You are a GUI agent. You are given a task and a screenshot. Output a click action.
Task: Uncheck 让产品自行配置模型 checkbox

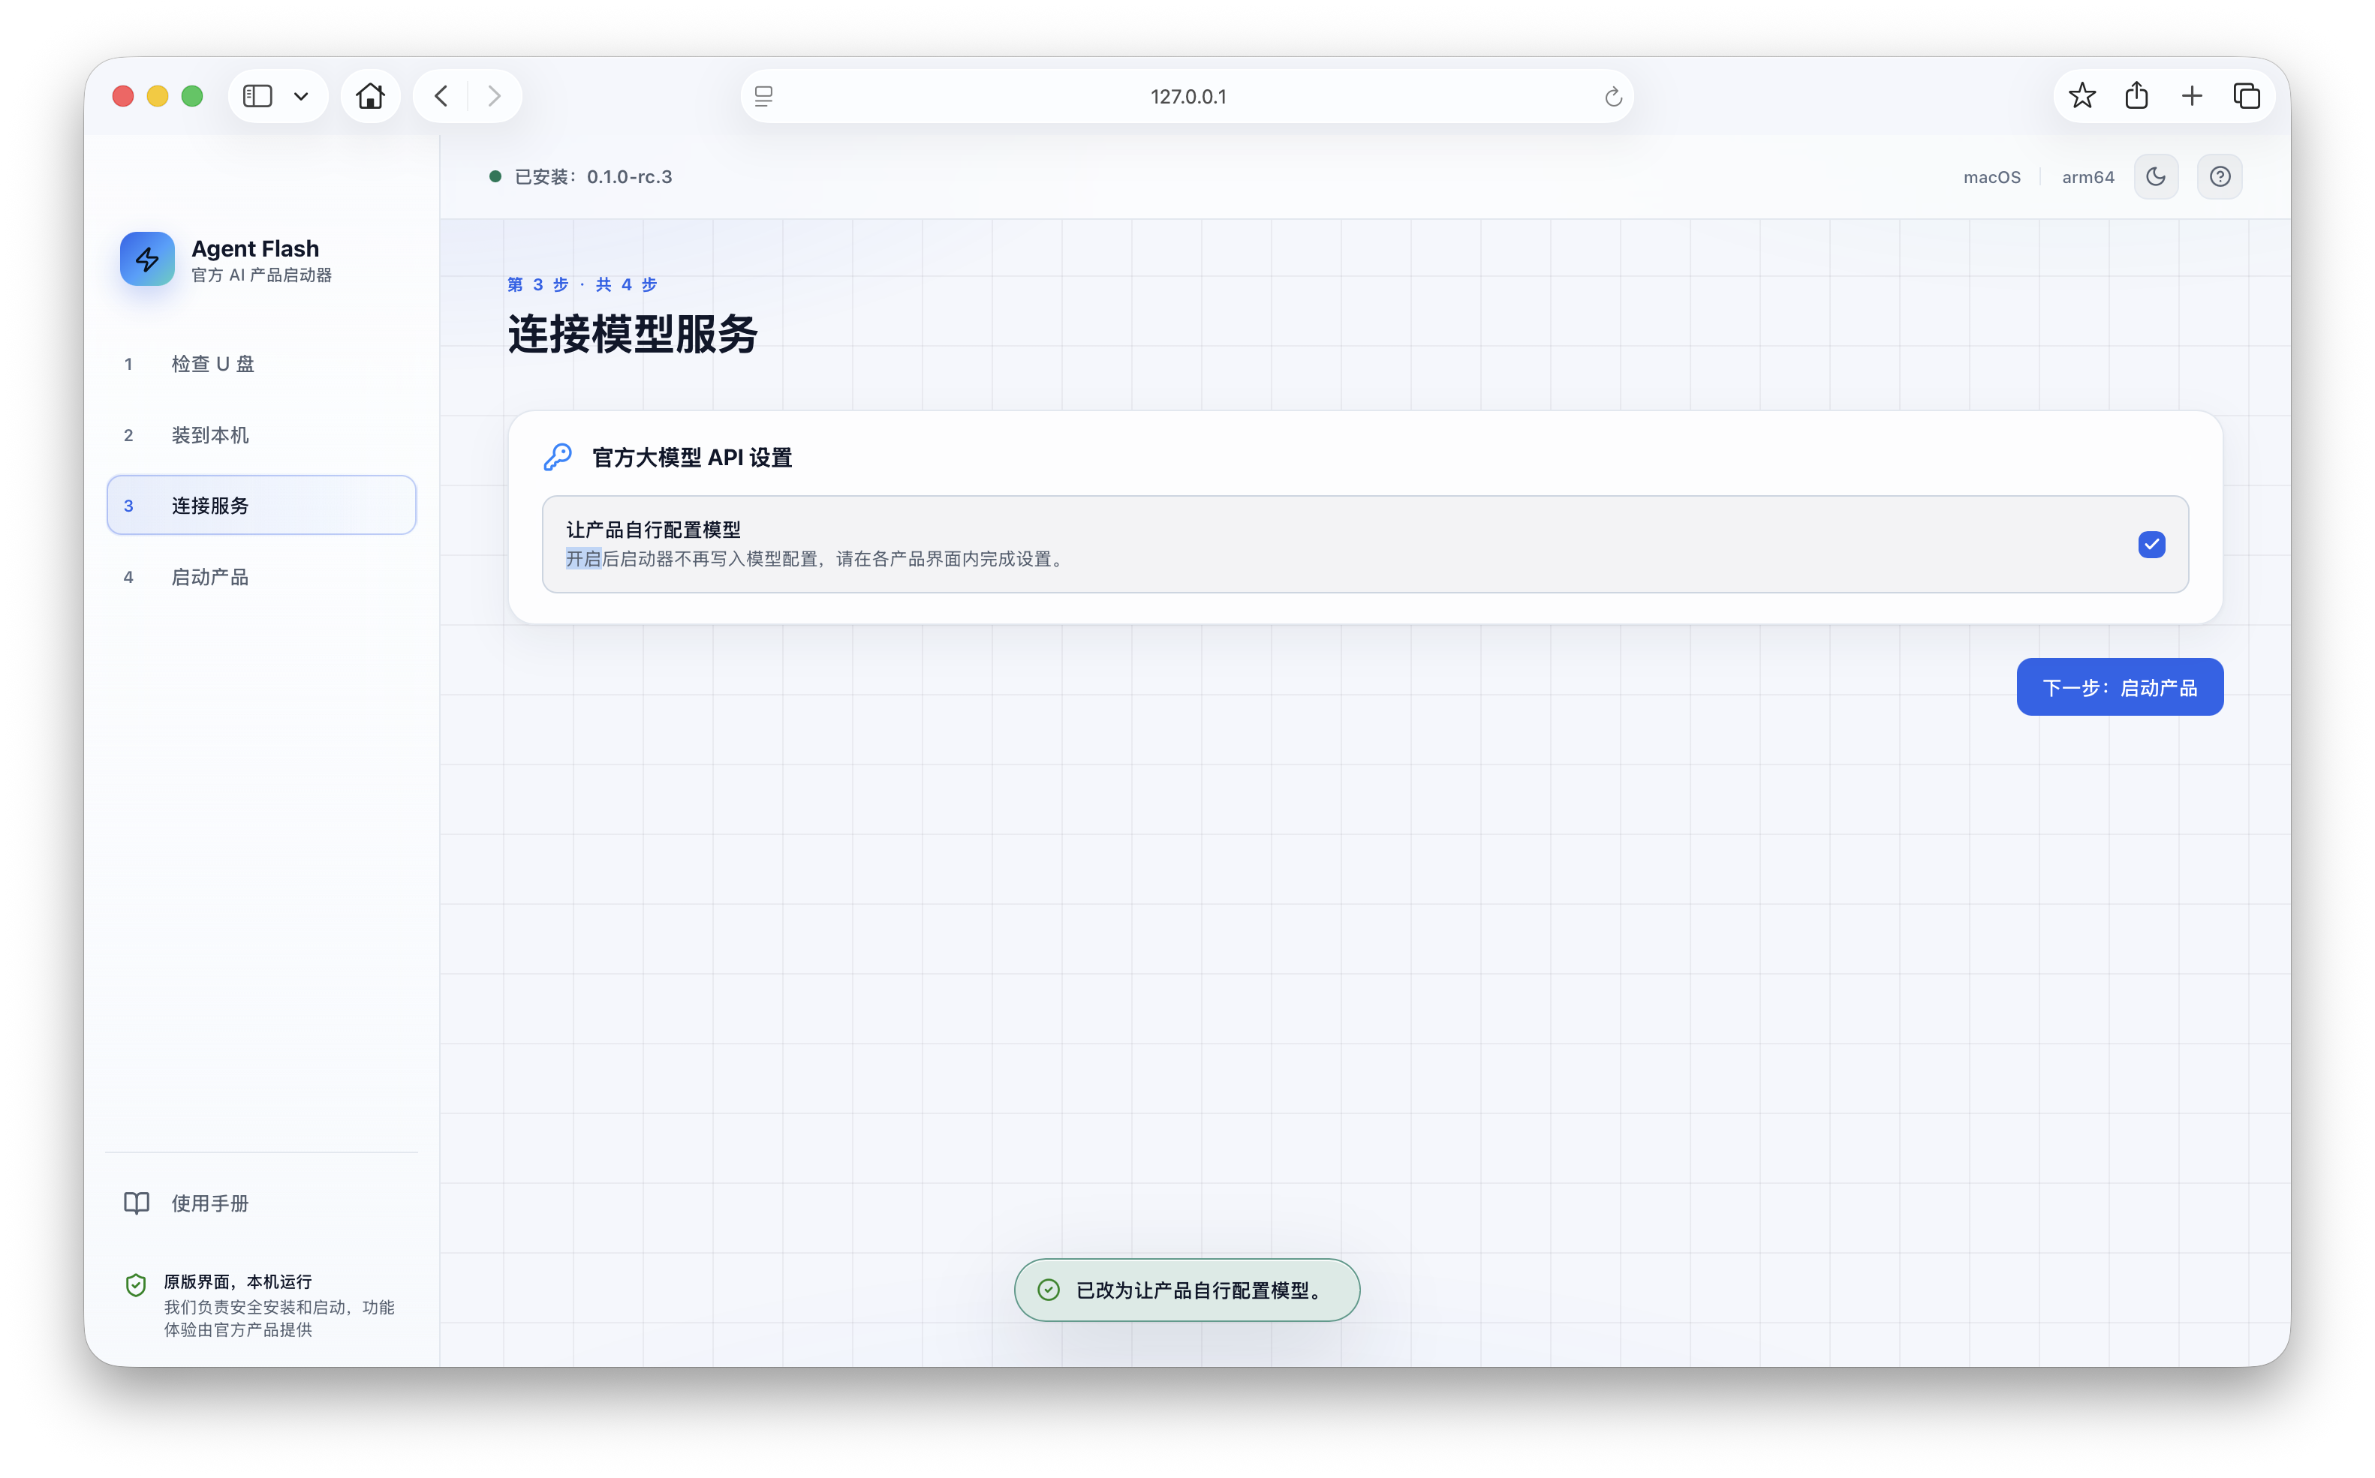(2151, 545)
